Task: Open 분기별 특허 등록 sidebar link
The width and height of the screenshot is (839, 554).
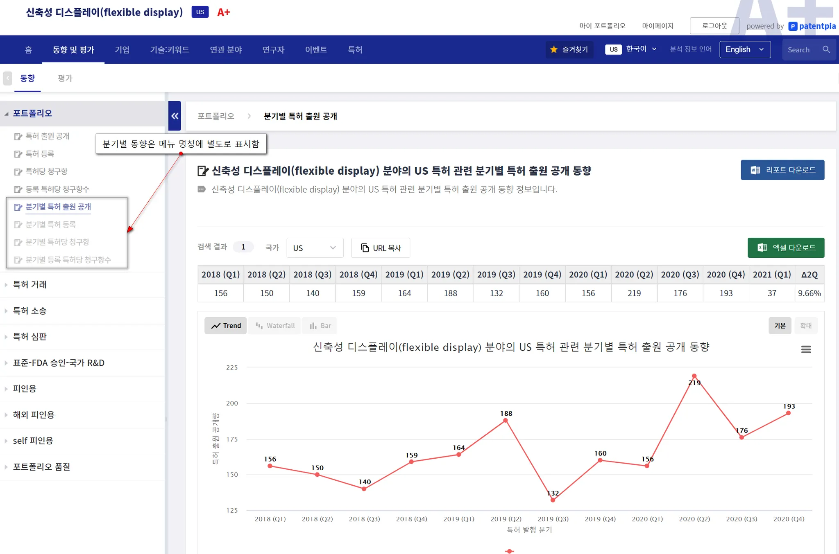Action: click(50, 224)
